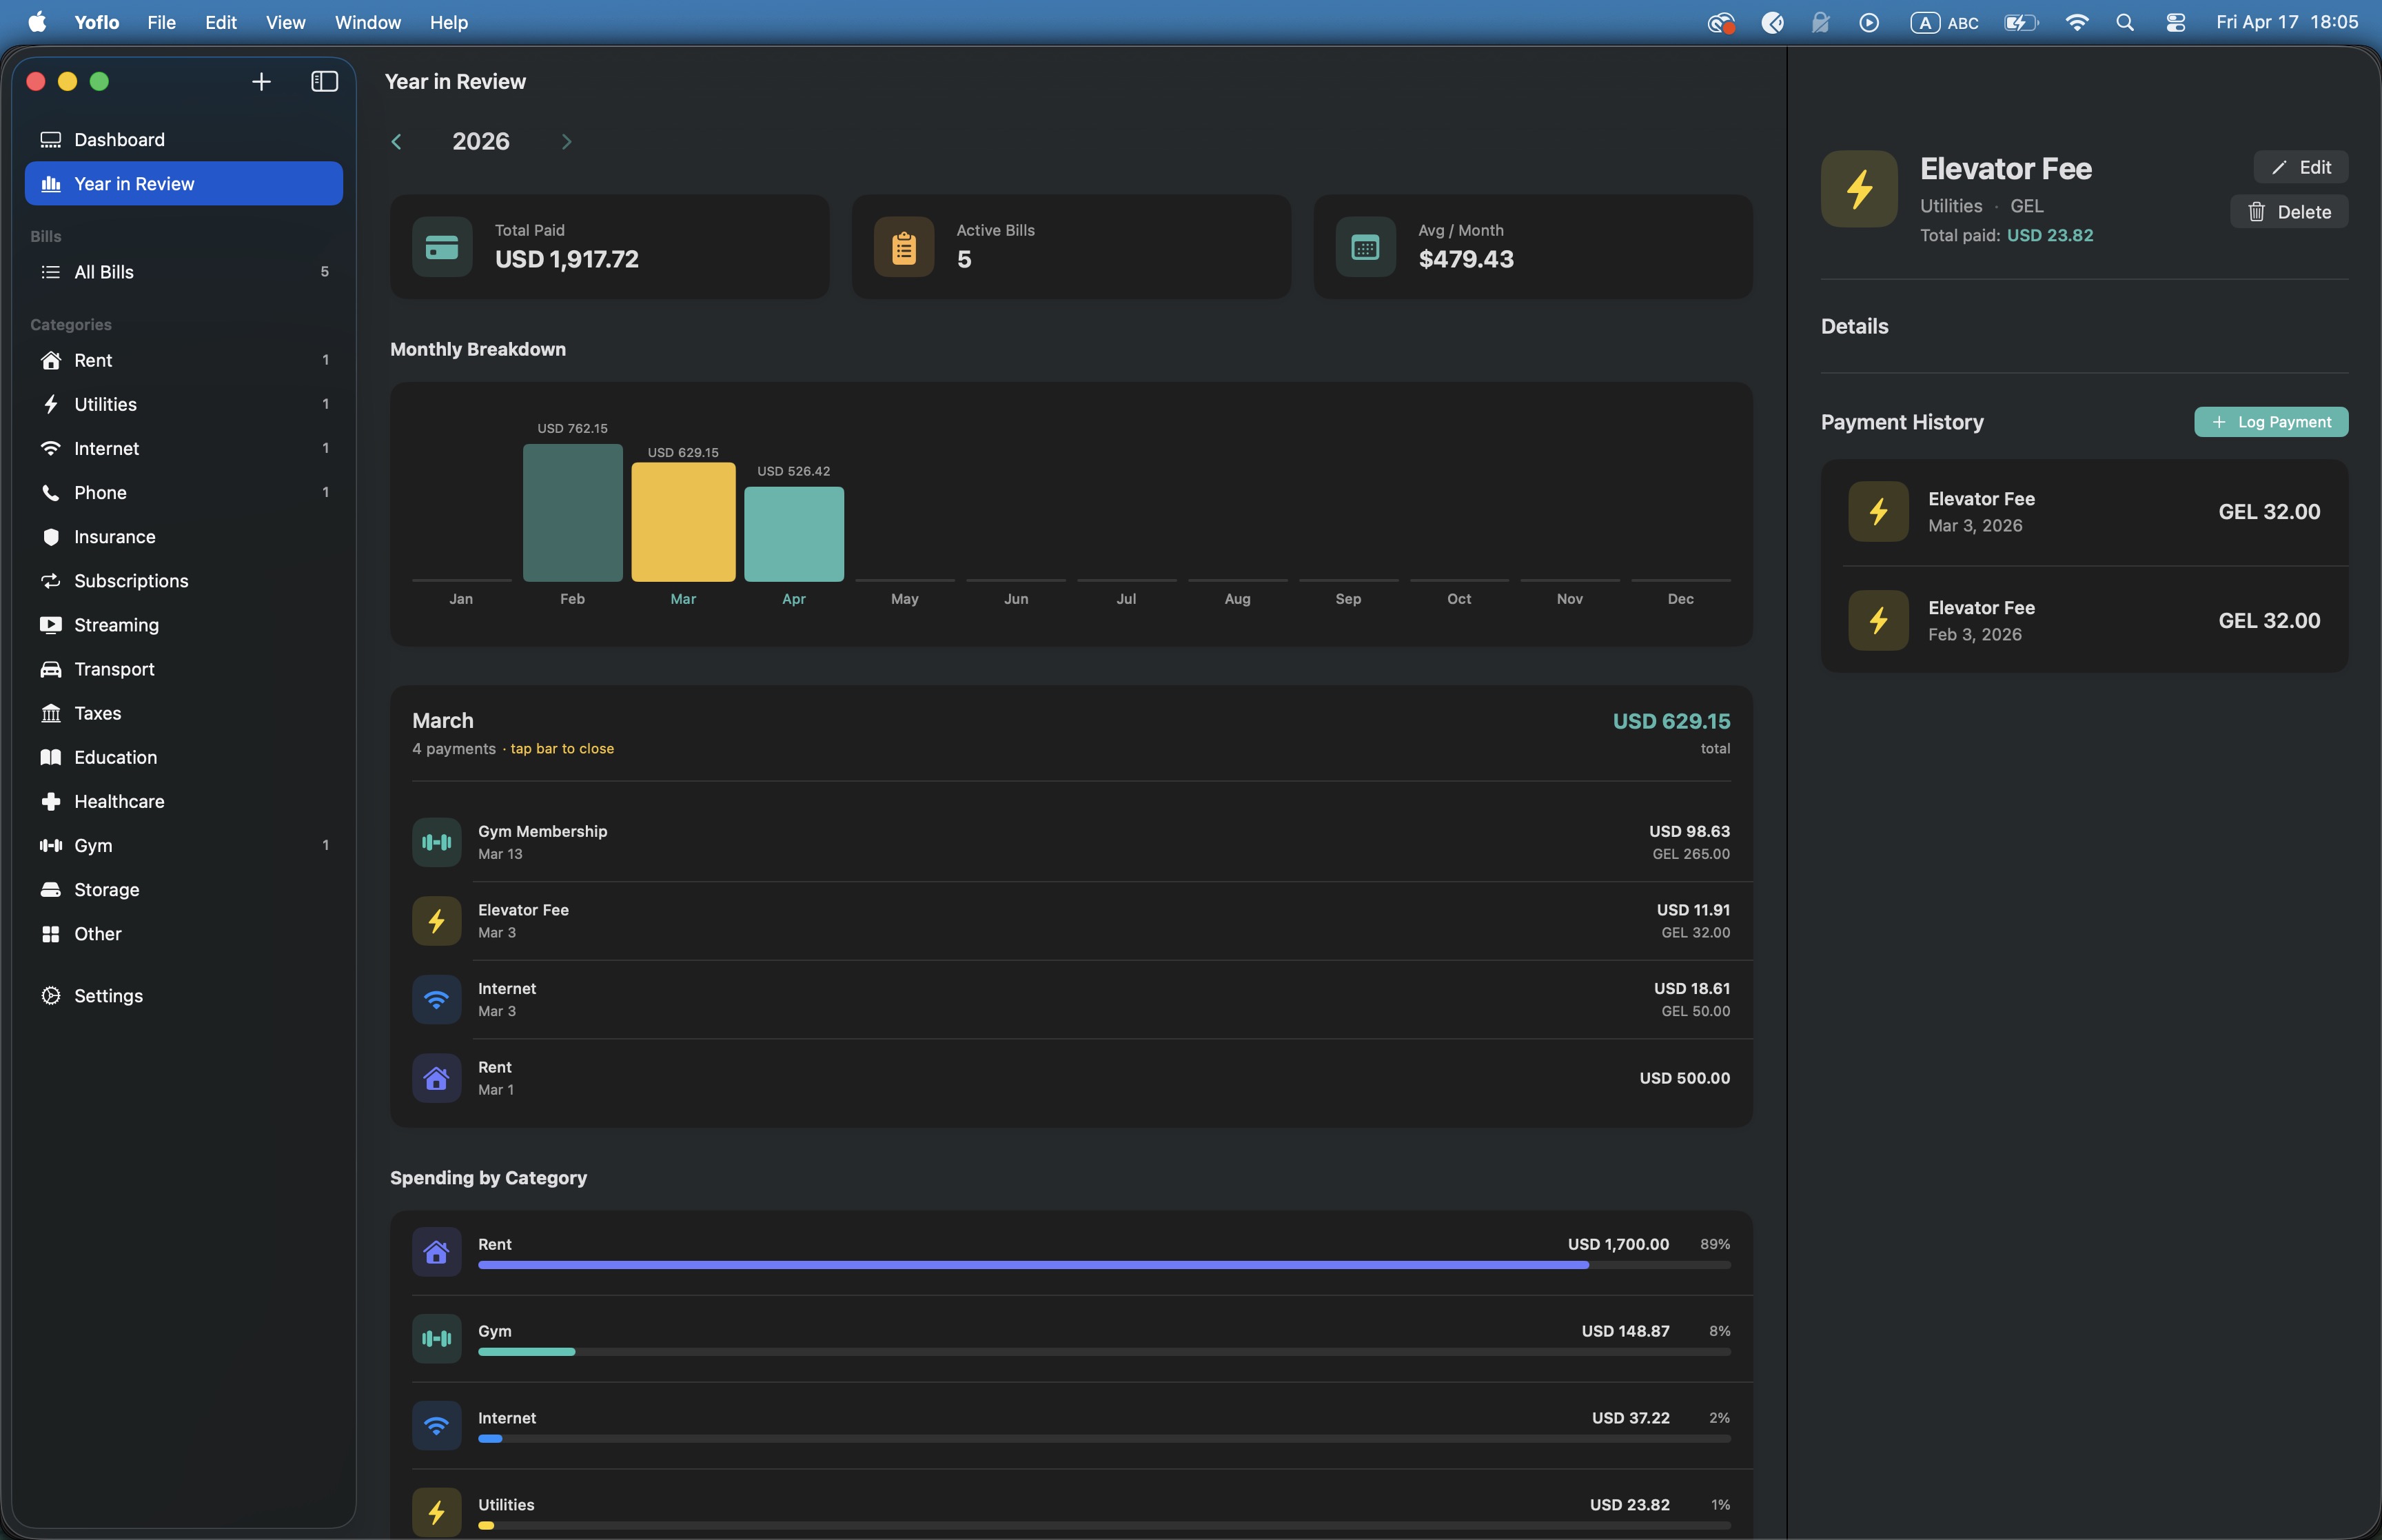Image resolution: width=2382 pixels, height=1540 pixels.
Task: Toggle the February bar in Monthly Breakdown
Action: (572, 512)
